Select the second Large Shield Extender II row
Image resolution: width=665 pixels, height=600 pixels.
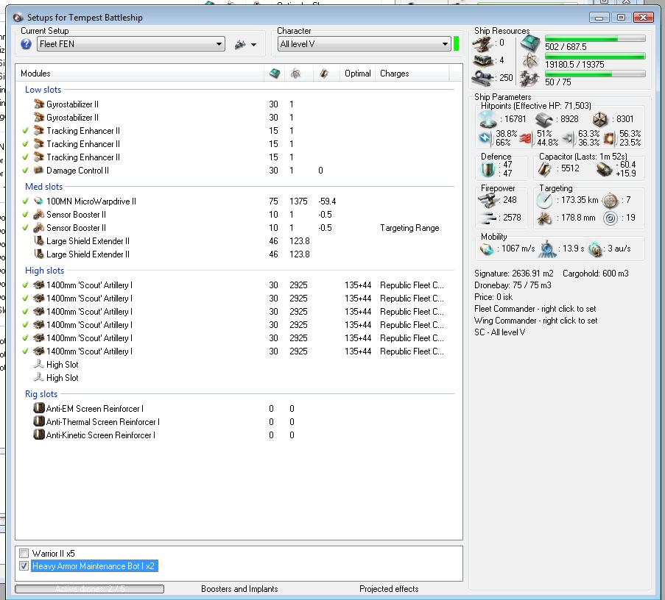(237, 254)
